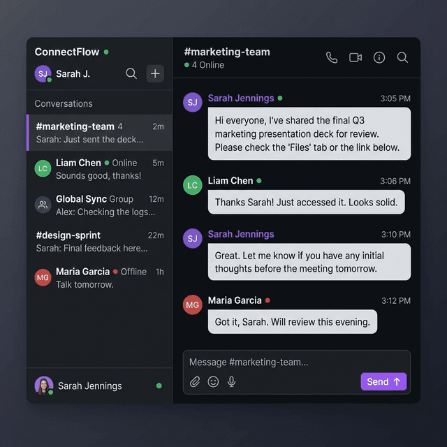The width and height of the screenshot is (447, 447).
Task: Open the channel info panel
Action: (x=379, y=57)
